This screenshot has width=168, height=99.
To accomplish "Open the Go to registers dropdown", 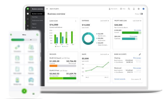I will [136, 79].
